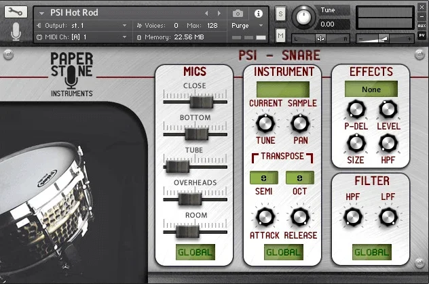Viewport: 429px width, 284px height.
Task: Select next instrument with right arrow
Action: (219, 13)
